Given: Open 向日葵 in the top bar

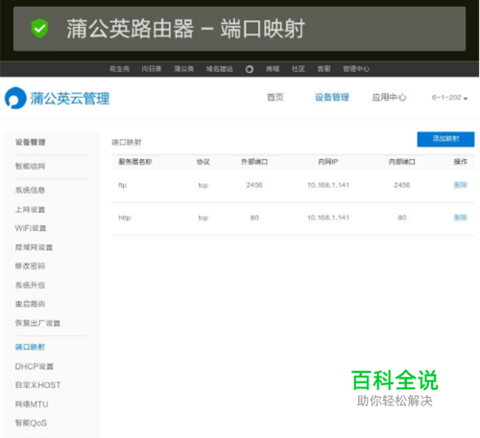Looking at the screenshot, I should click(152, 69).
